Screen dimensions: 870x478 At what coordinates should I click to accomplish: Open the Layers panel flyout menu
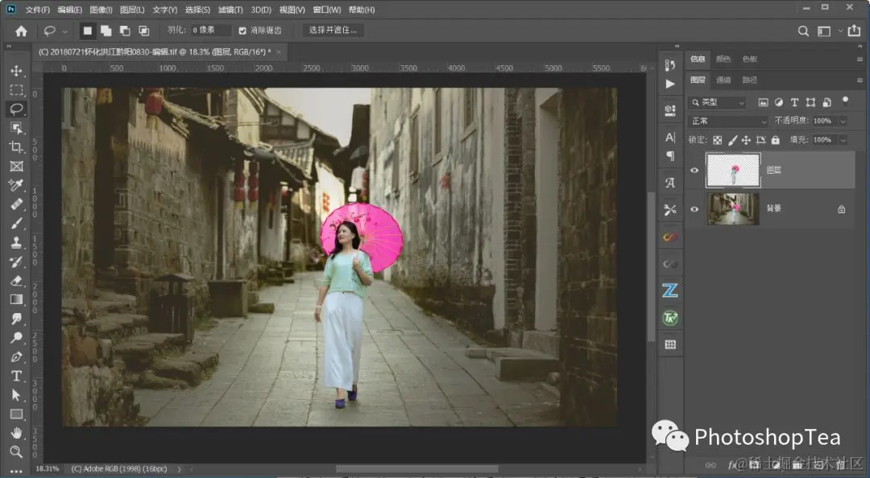[860, 80]
